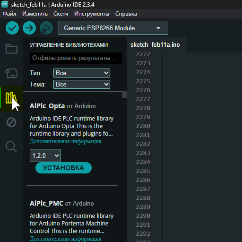Image resolution: width=242 pixels, height=242 pixels.
Task: Open the Файл menu
Action: (x=9, y=14)
